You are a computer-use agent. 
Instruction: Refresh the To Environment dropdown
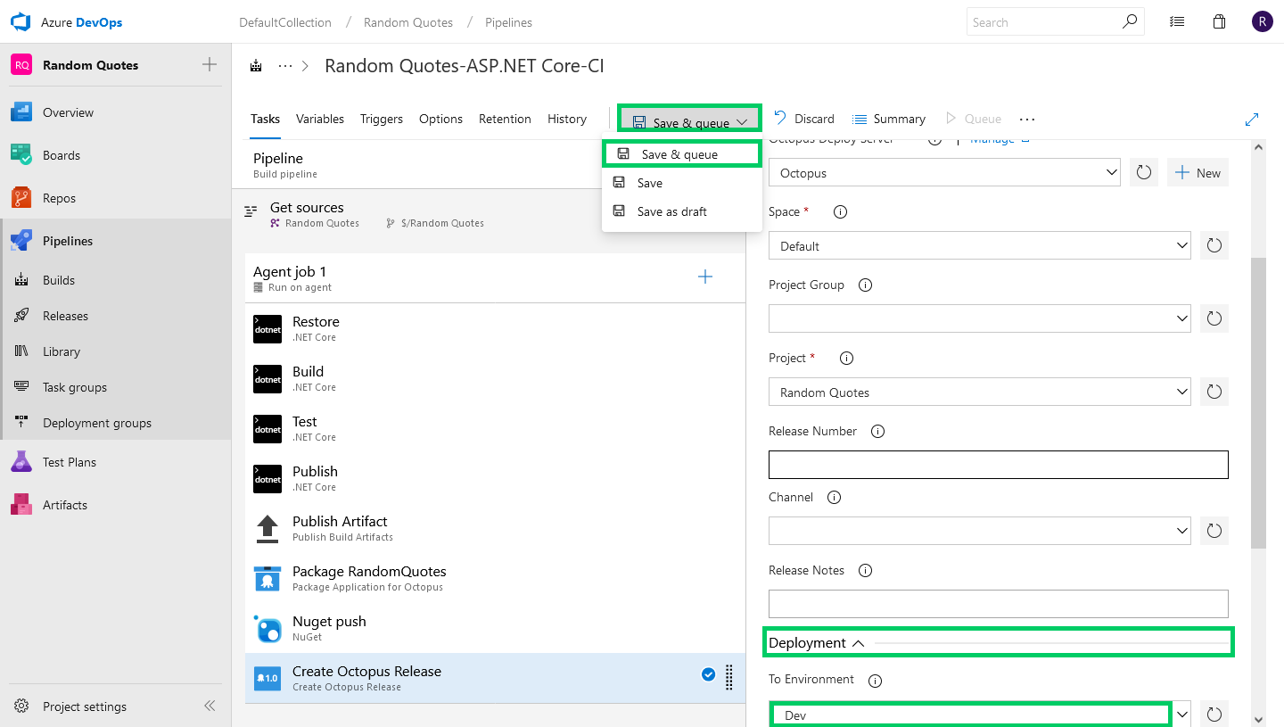click(1214, 715)
